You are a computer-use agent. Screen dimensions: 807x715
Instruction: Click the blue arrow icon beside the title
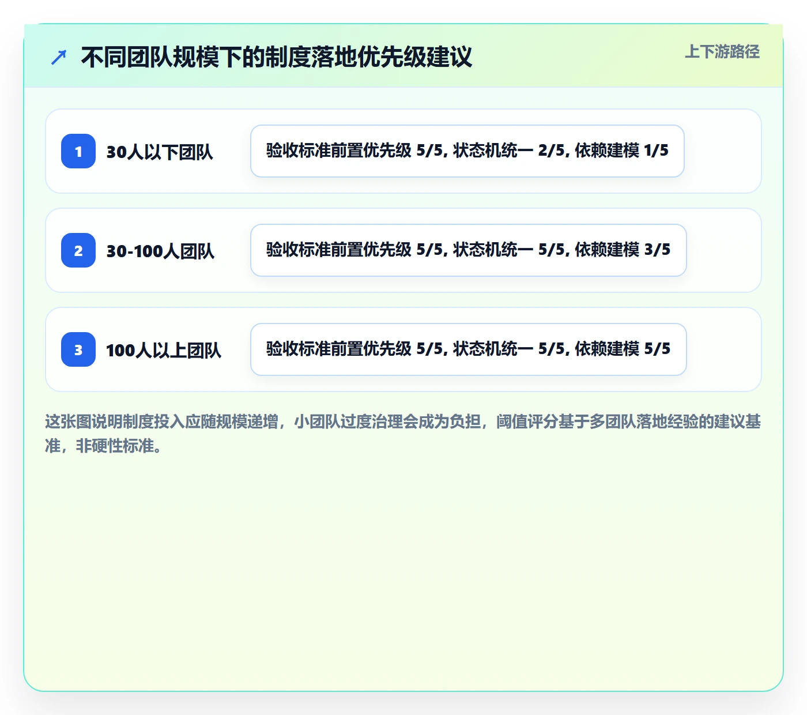point(59,57)
